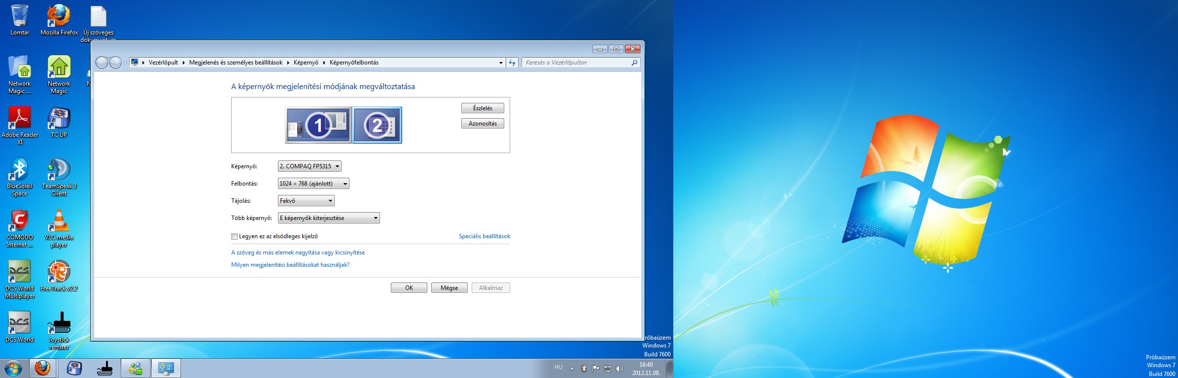Open the Felbontás 1024 × 768 dropdown
The height and width of the screenshot is (378, 1178).
tap(313, 184)
